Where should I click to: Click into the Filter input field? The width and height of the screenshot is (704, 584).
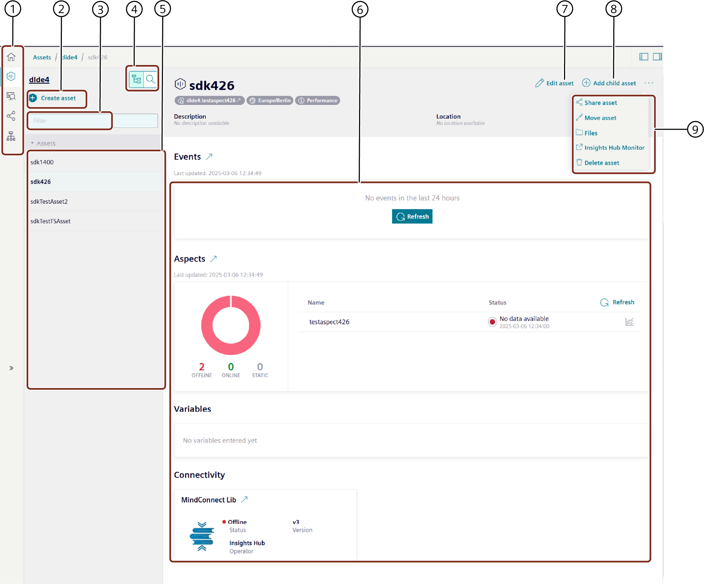click(x=93, y=121)
